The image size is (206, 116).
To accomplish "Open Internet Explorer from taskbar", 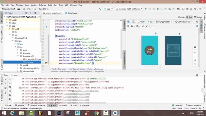I will (12, 113).
